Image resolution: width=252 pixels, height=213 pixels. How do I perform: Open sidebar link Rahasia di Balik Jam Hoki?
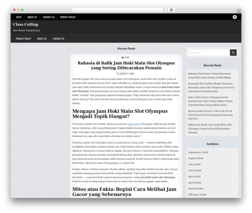coord(210,128)
